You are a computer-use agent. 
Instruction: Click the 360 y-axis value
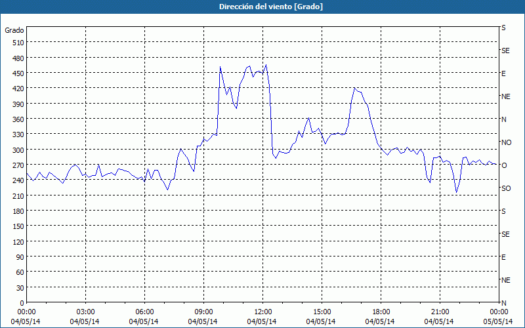tap(19, 119)
